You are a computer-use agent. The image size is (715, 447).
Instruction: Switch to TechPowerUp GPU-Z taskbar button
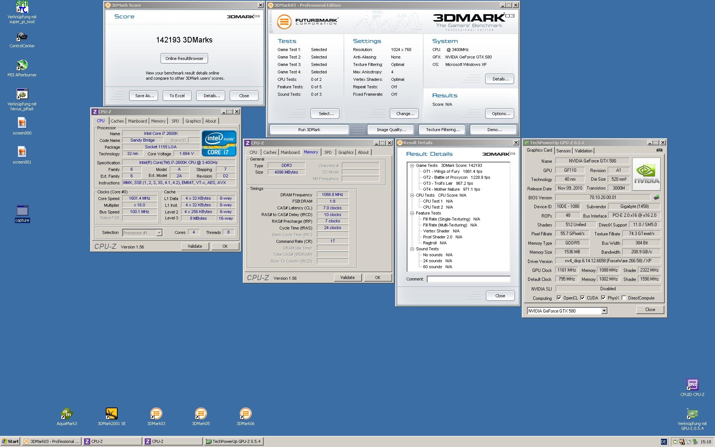coord(234,441)
